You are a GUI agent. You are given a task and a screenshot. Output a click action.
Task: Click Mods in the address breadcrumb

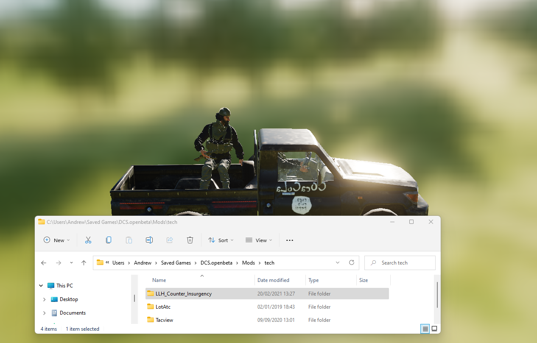click(x=249, y=263)
